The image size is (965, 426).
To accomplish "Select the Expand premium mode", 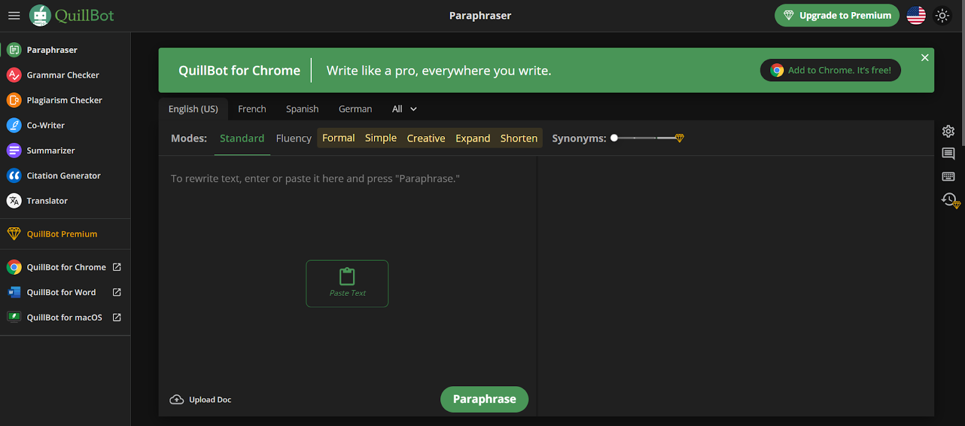I will [473, 139].
